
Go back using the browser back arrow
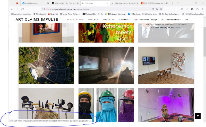12,9
